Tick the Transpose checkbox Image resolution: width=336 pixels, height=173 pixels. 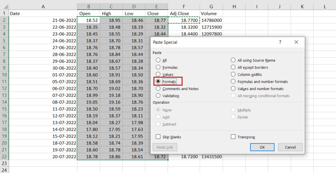(x=233, y=137)
